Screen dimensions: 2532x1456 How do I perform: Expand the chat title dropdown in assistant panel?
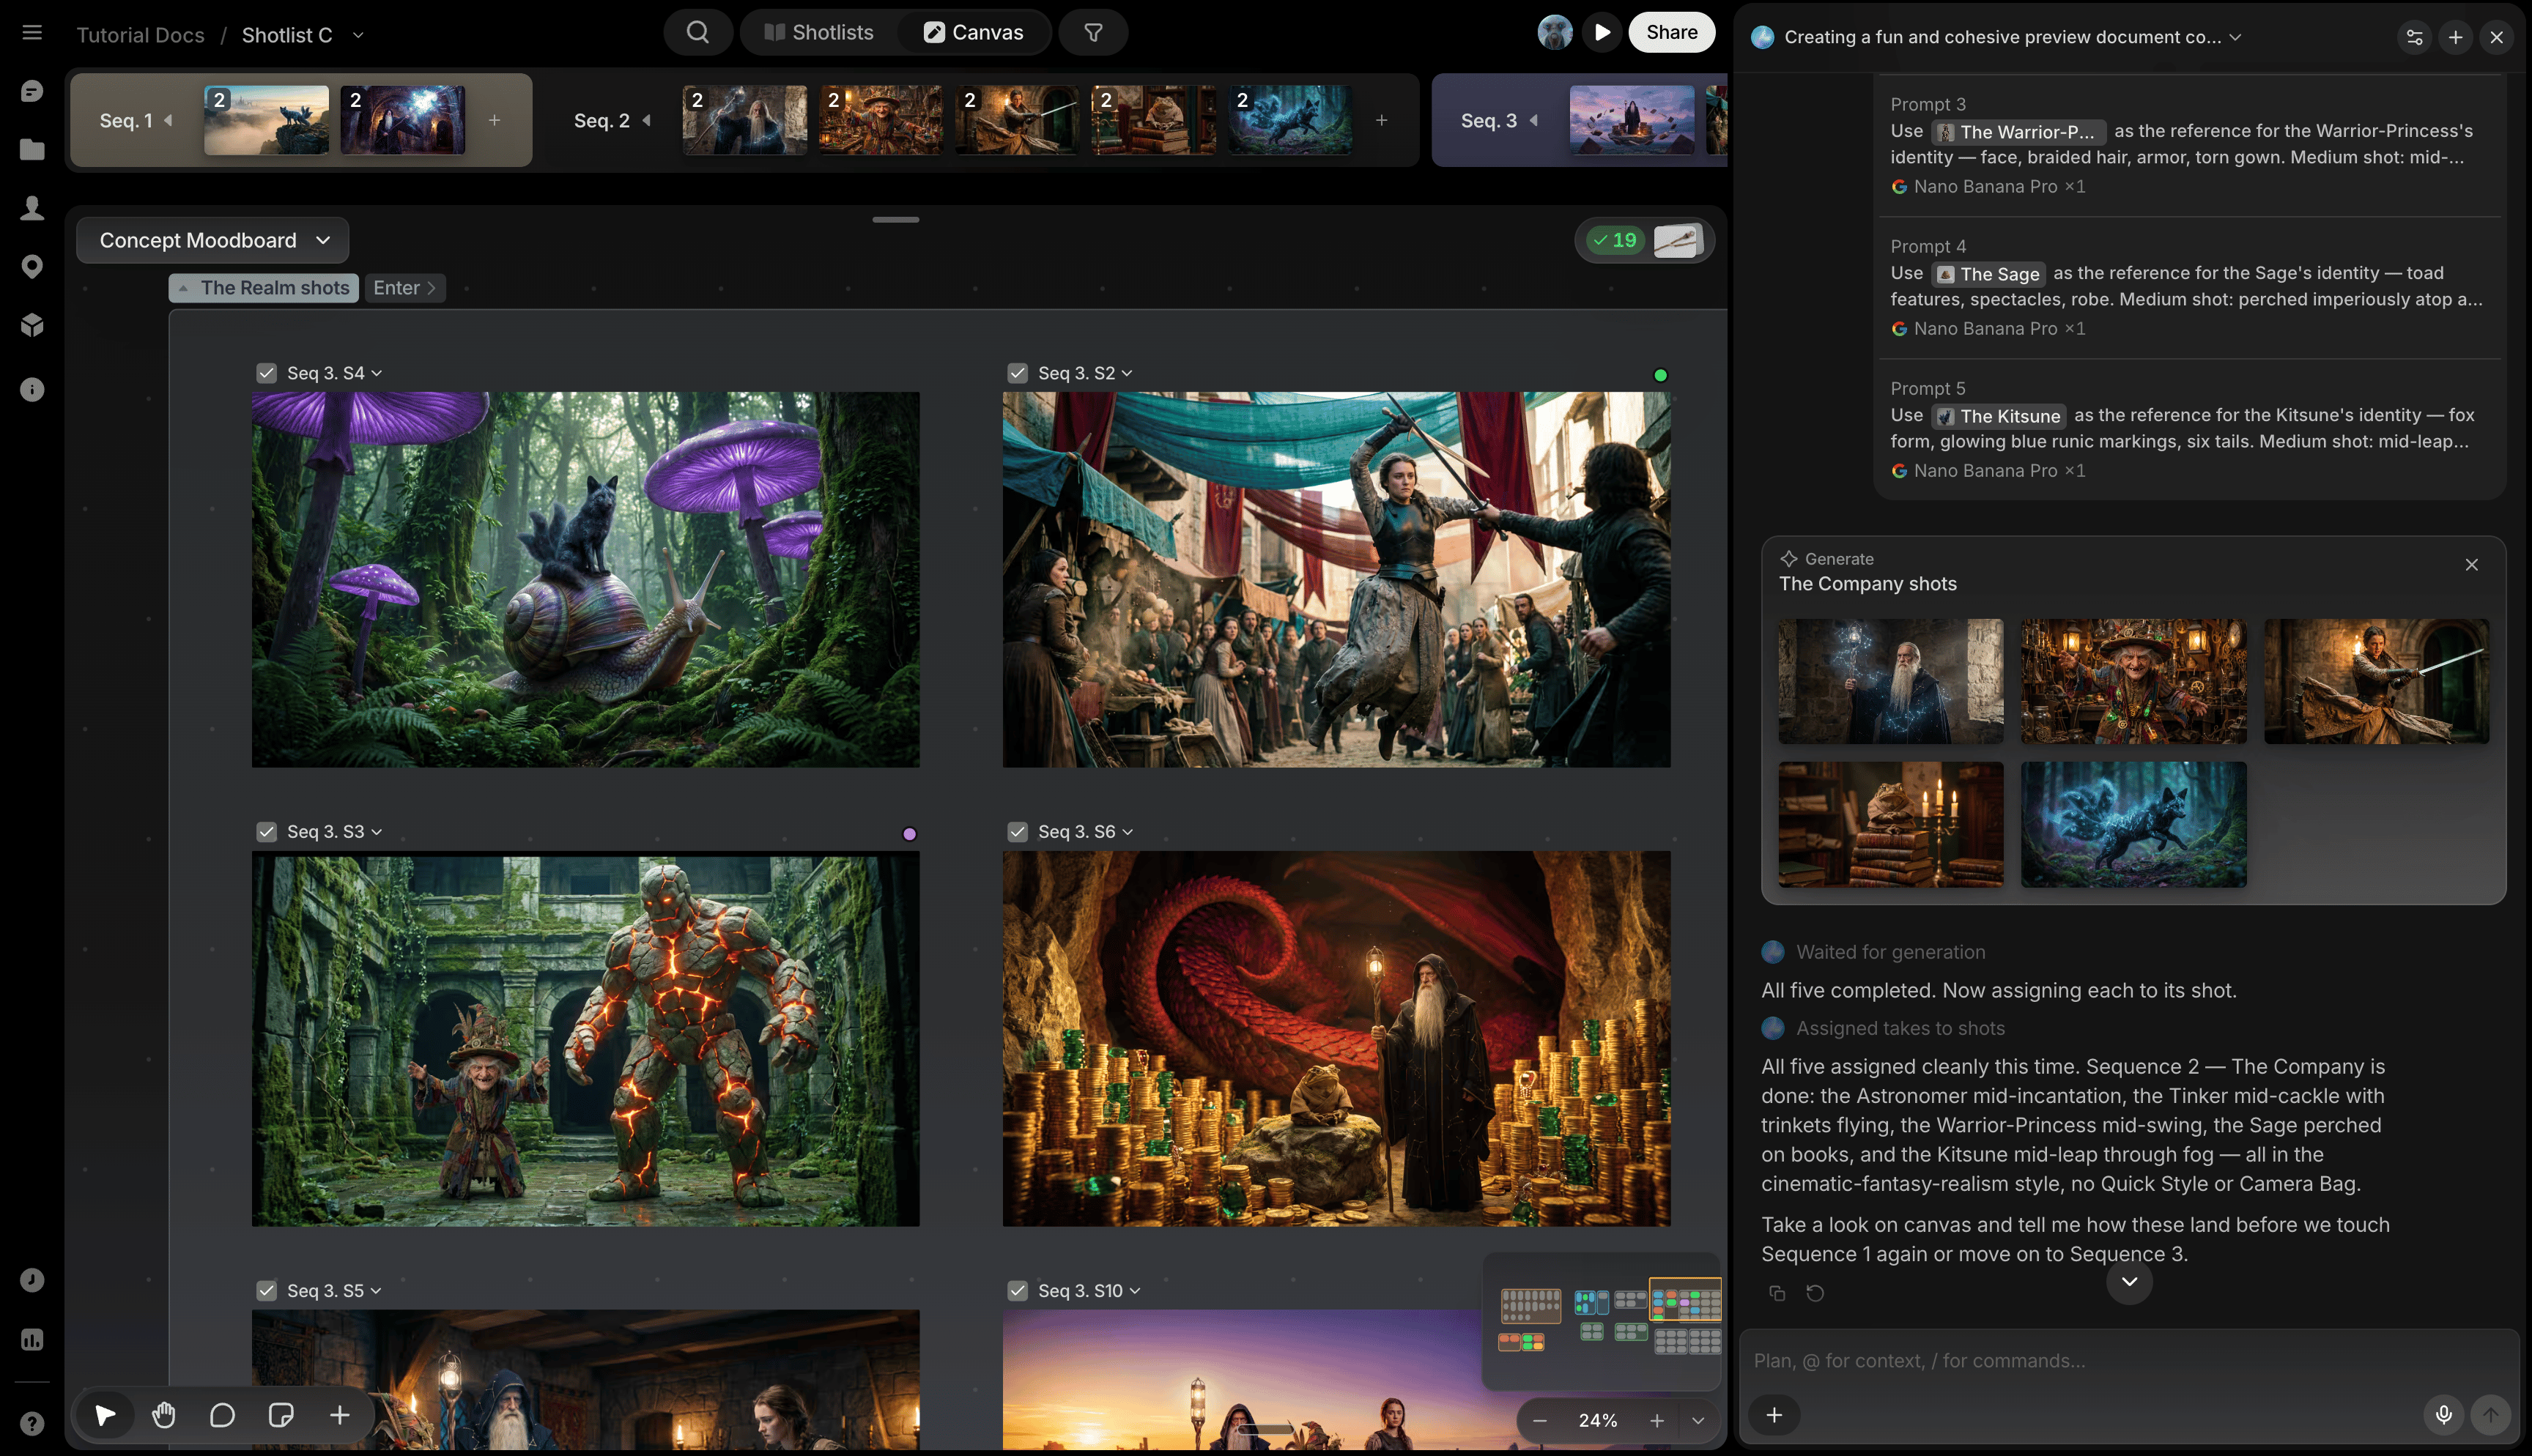[x=2235, y=37]
